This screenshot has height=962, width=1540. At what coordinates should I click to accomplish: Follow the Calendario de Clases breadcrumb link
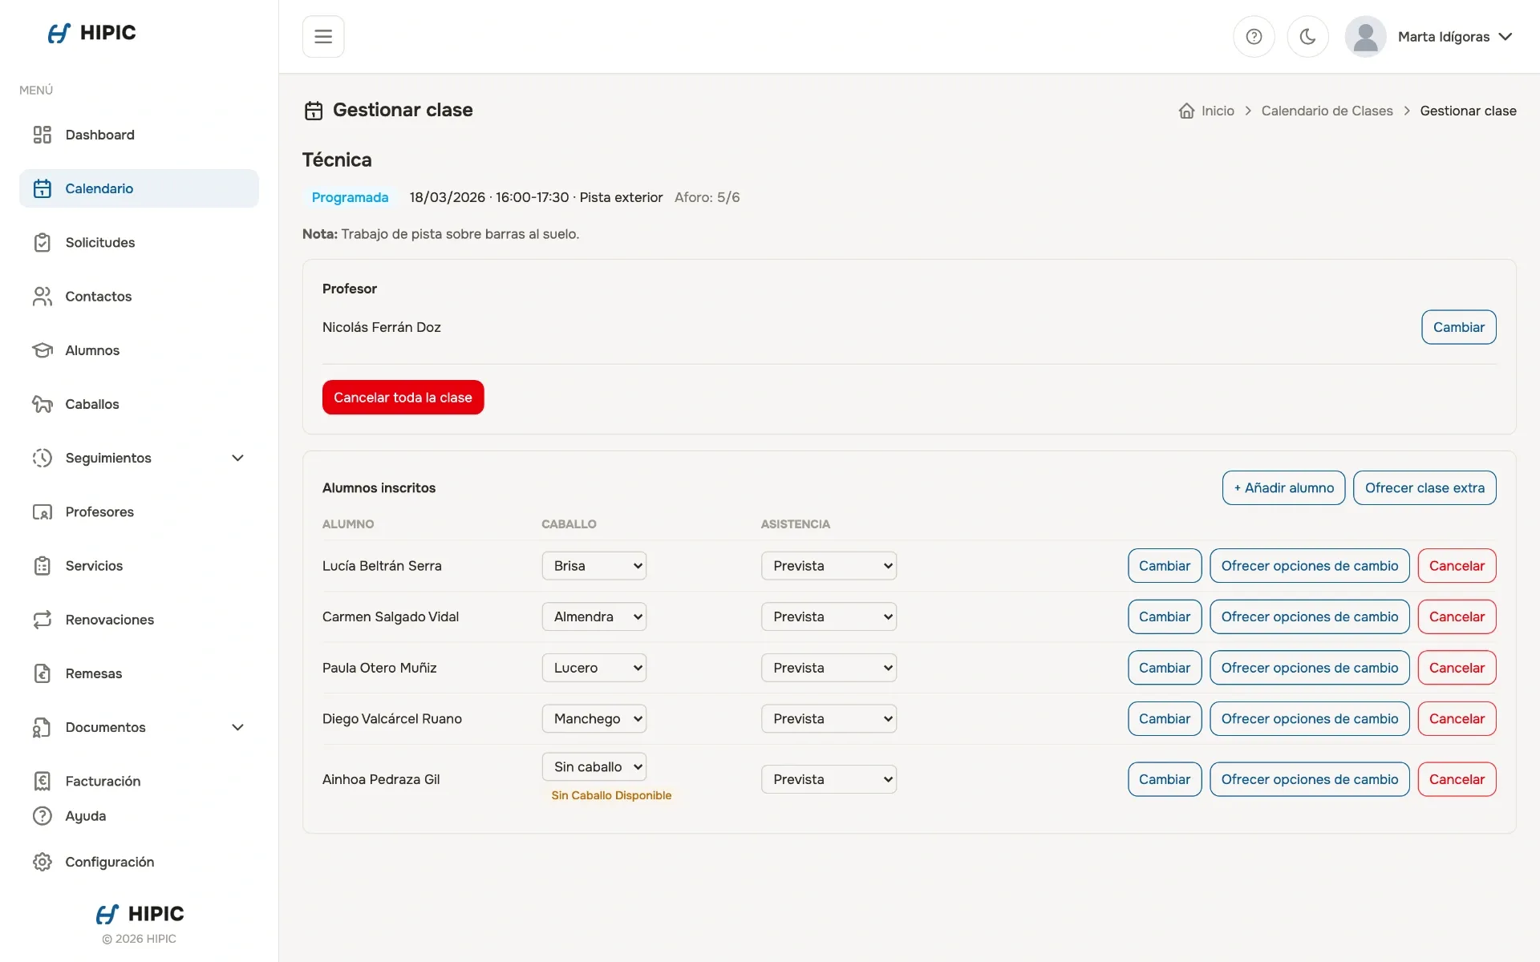click(1327, 111)
